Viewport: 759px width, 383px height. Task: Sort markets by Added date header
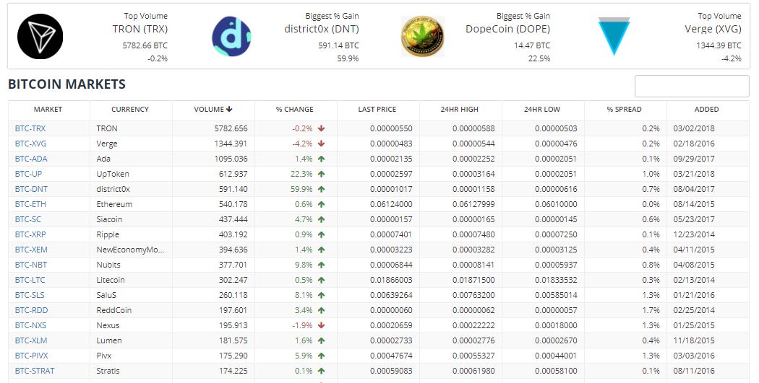[707, 109]
